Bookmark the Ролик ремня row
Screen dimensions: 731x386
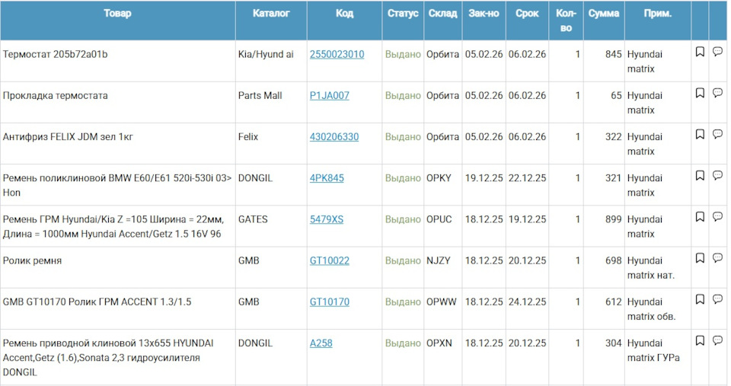pos(700,258)
